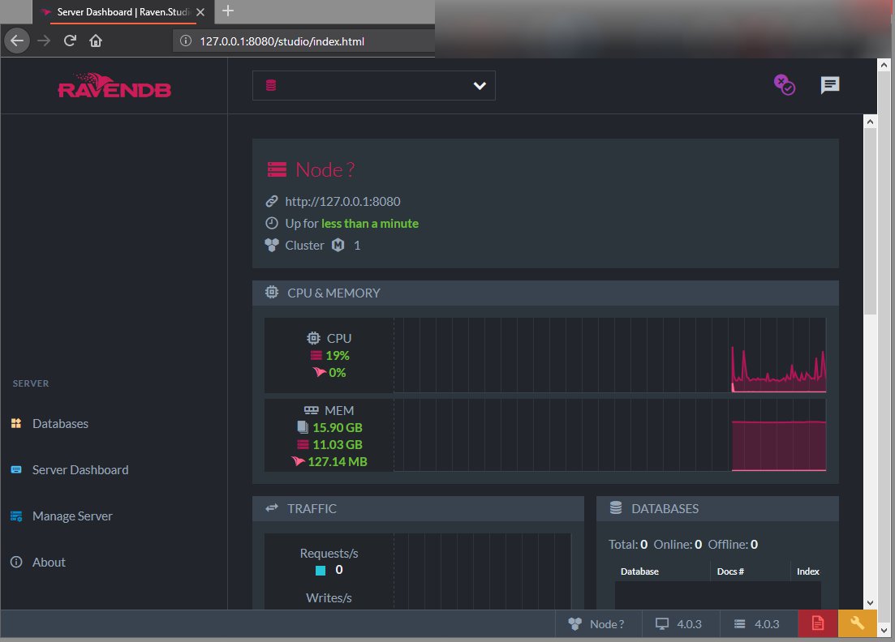The width and height of the screenshot is (895, 642).
Task: Open the database selector dropdown at top
Action: click(x=373, y=85)
